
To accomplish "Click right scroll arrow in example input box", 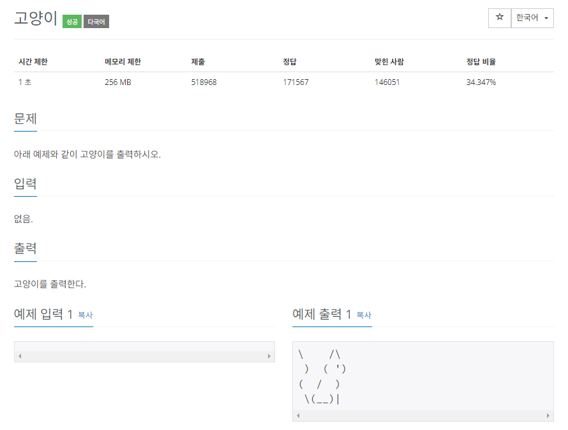I will click(x=269, y=357).
